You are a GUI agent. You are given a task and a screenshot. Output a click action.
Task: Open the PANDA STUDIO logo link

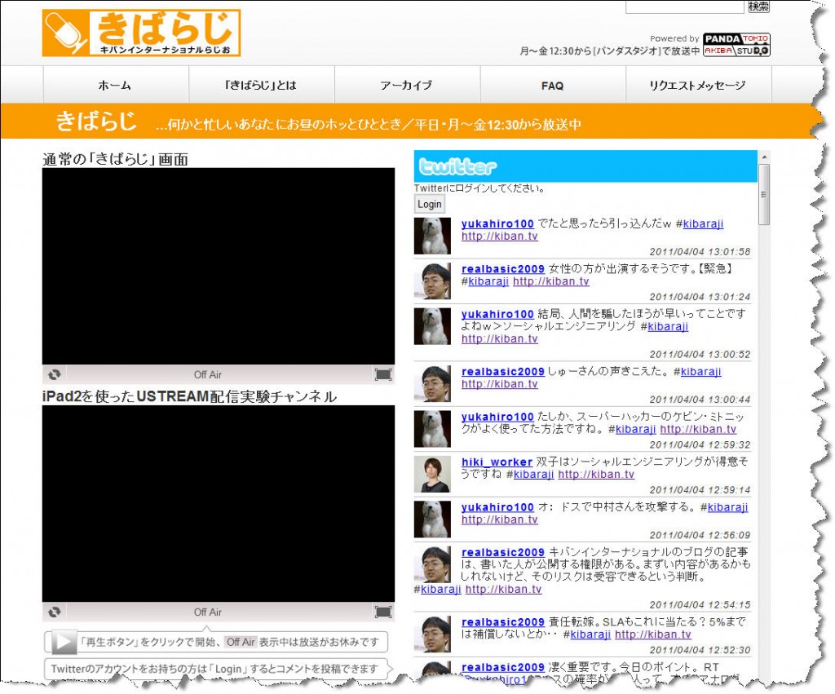[x=739, y=42]
